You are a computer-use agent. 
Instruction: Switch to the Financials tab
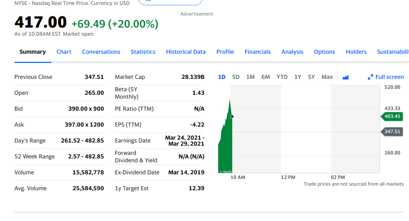[258, 52]
